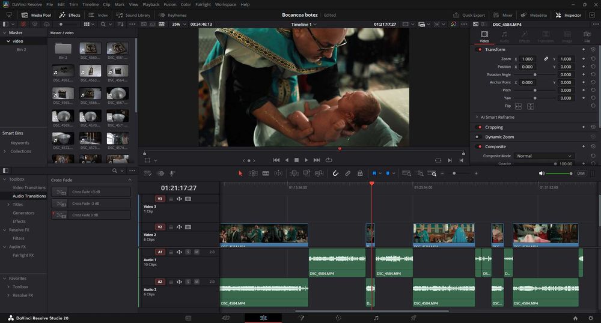This screenshot has height=323, width=601.
Task: Open the Timeline menu
Action: pyautogui.click(x=91, y=5)
